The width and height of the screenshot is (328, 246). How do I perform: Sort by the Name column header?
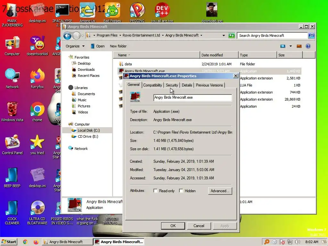click(156, 55)
